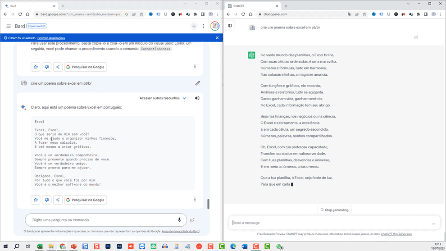
Task: Click the Bard conversation scrollbar thumb
Action: 208,204
